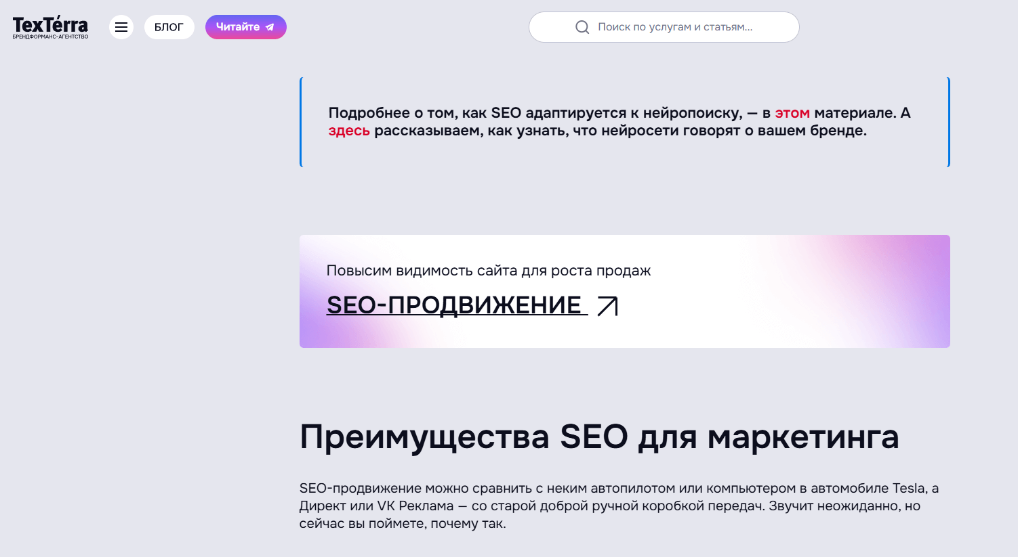Click the word 'Tesla' in the paragraph
Viewport: 1018px width, 557px height.
coord(909,488)
